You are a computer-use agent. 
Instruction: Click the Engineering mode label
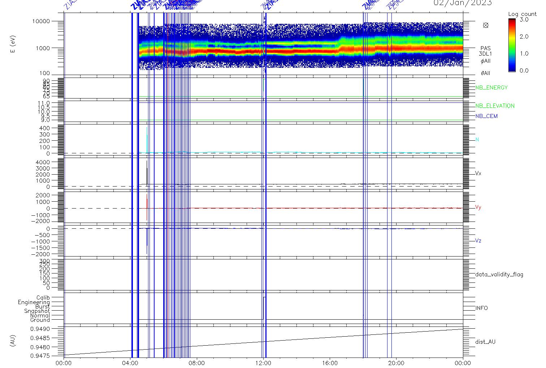click(34, 302)
